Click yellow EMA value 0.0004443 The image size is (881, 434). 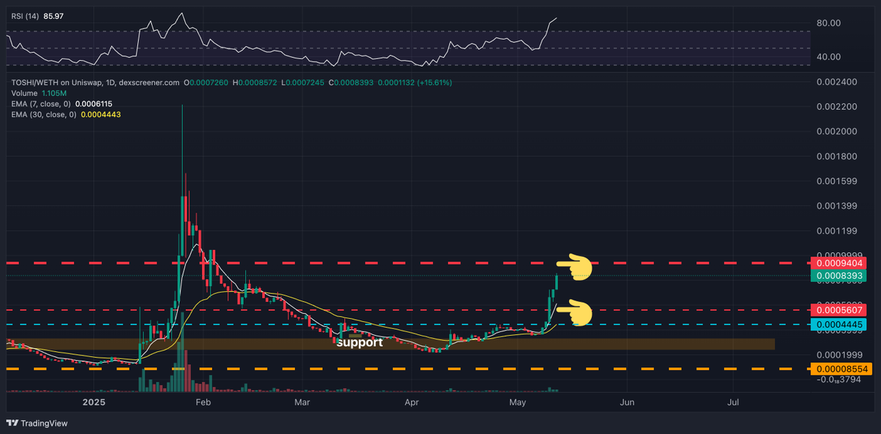click(101, 114)
